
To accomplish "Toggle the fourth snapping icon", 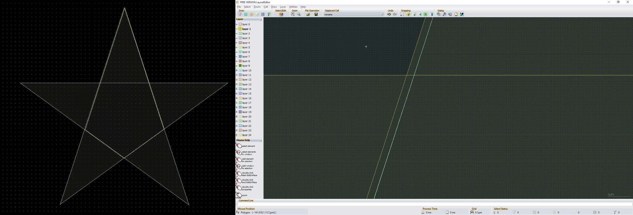I will (x=420, y=15).
